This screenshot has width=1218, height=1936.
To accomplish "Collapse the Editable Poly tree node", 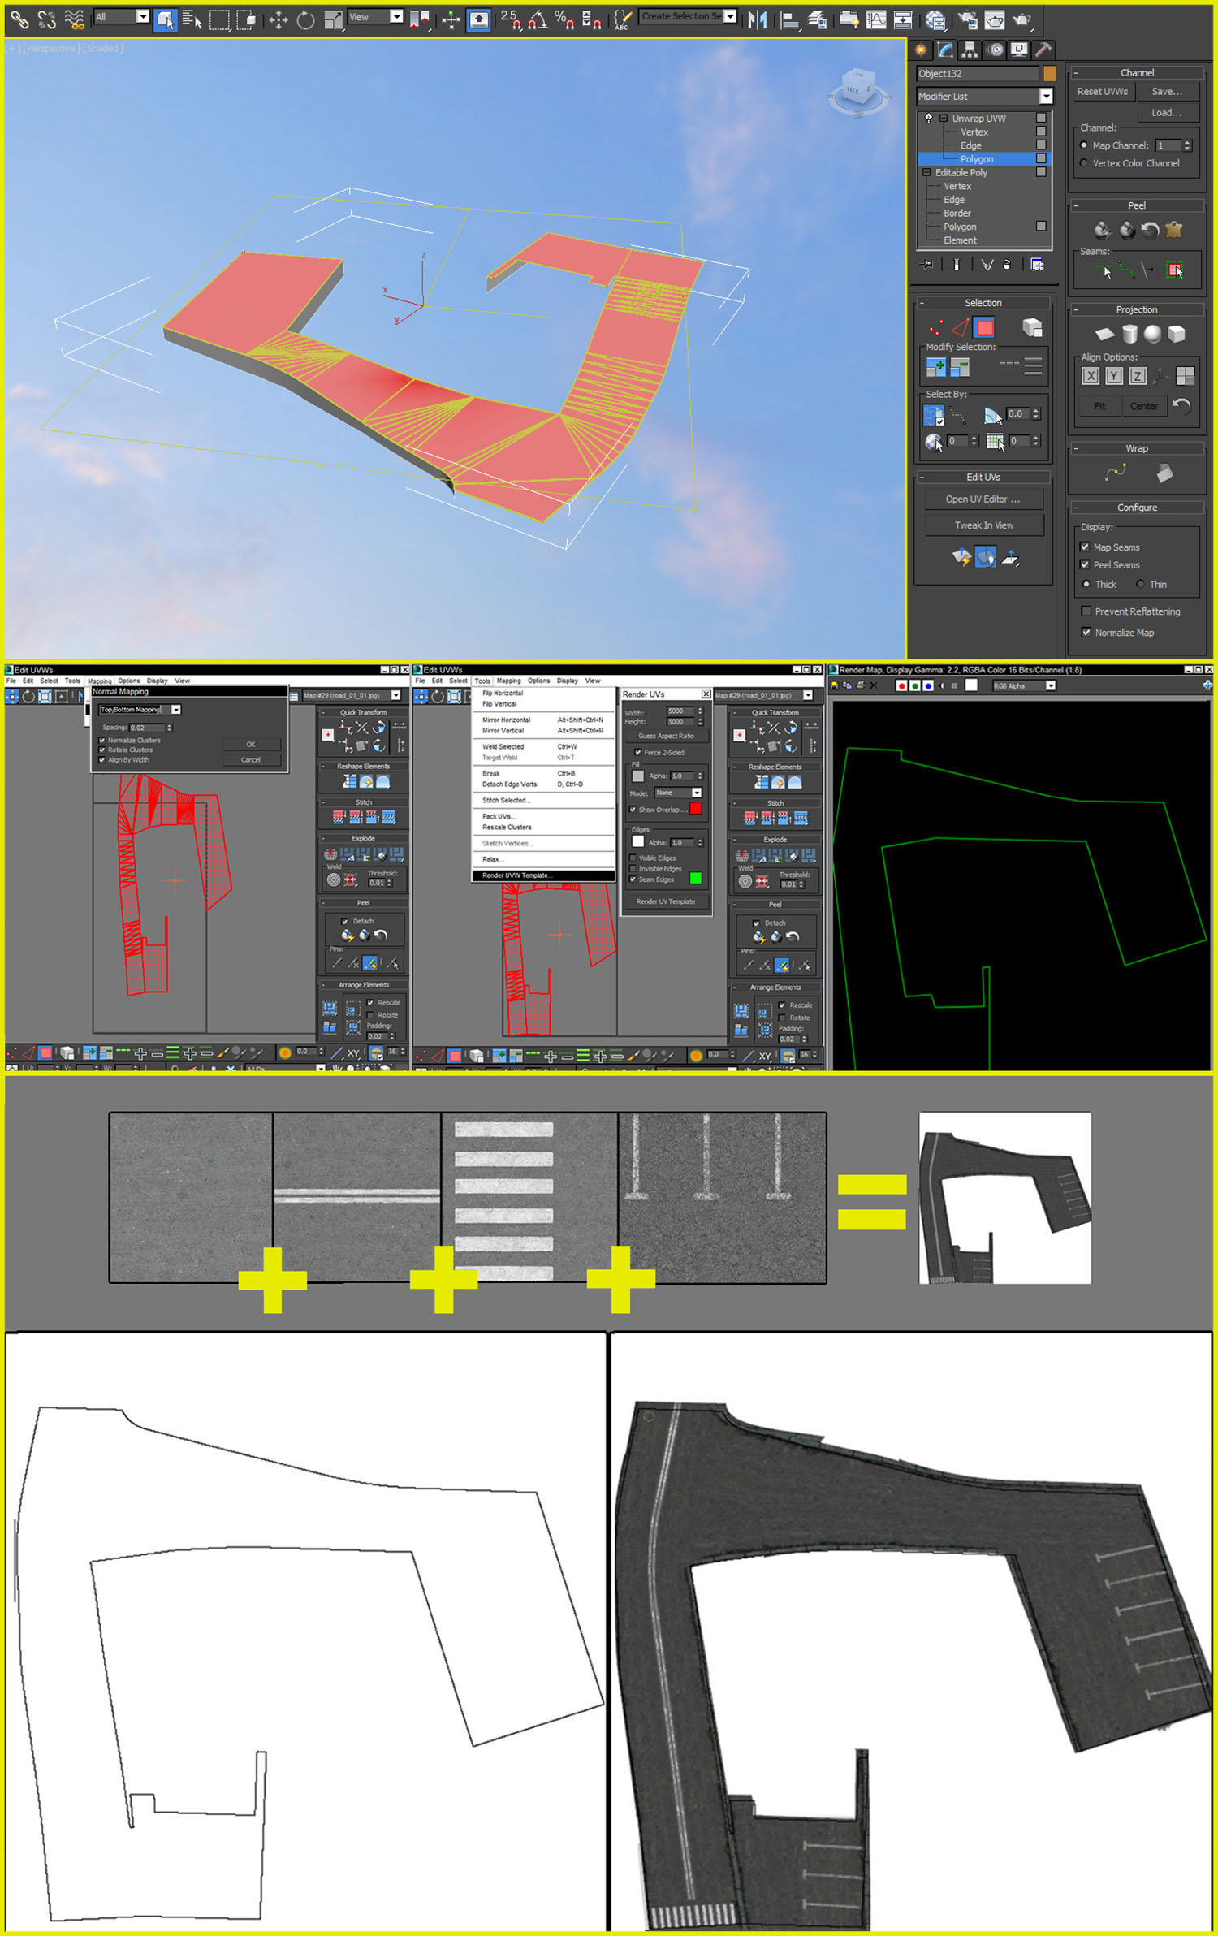I will [x=926, y=173].
